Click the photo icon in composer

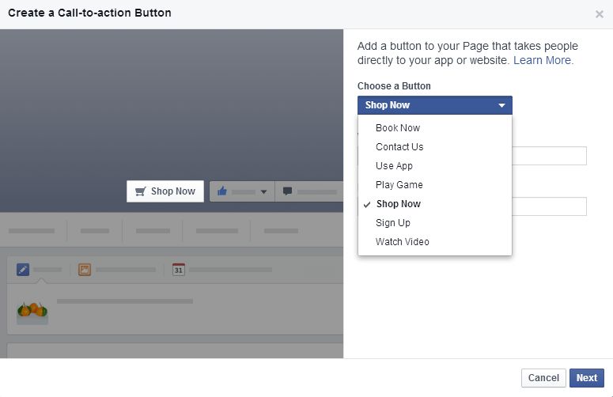coord(85,270)
